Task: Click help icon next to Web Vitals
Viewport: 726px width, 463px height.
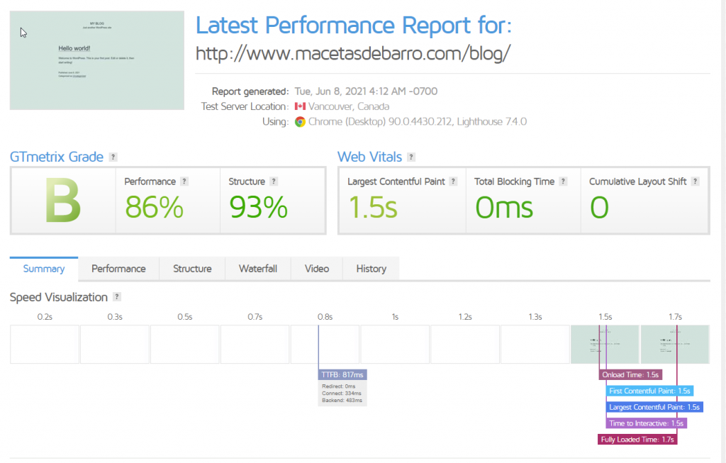Action: coord(412,157)
